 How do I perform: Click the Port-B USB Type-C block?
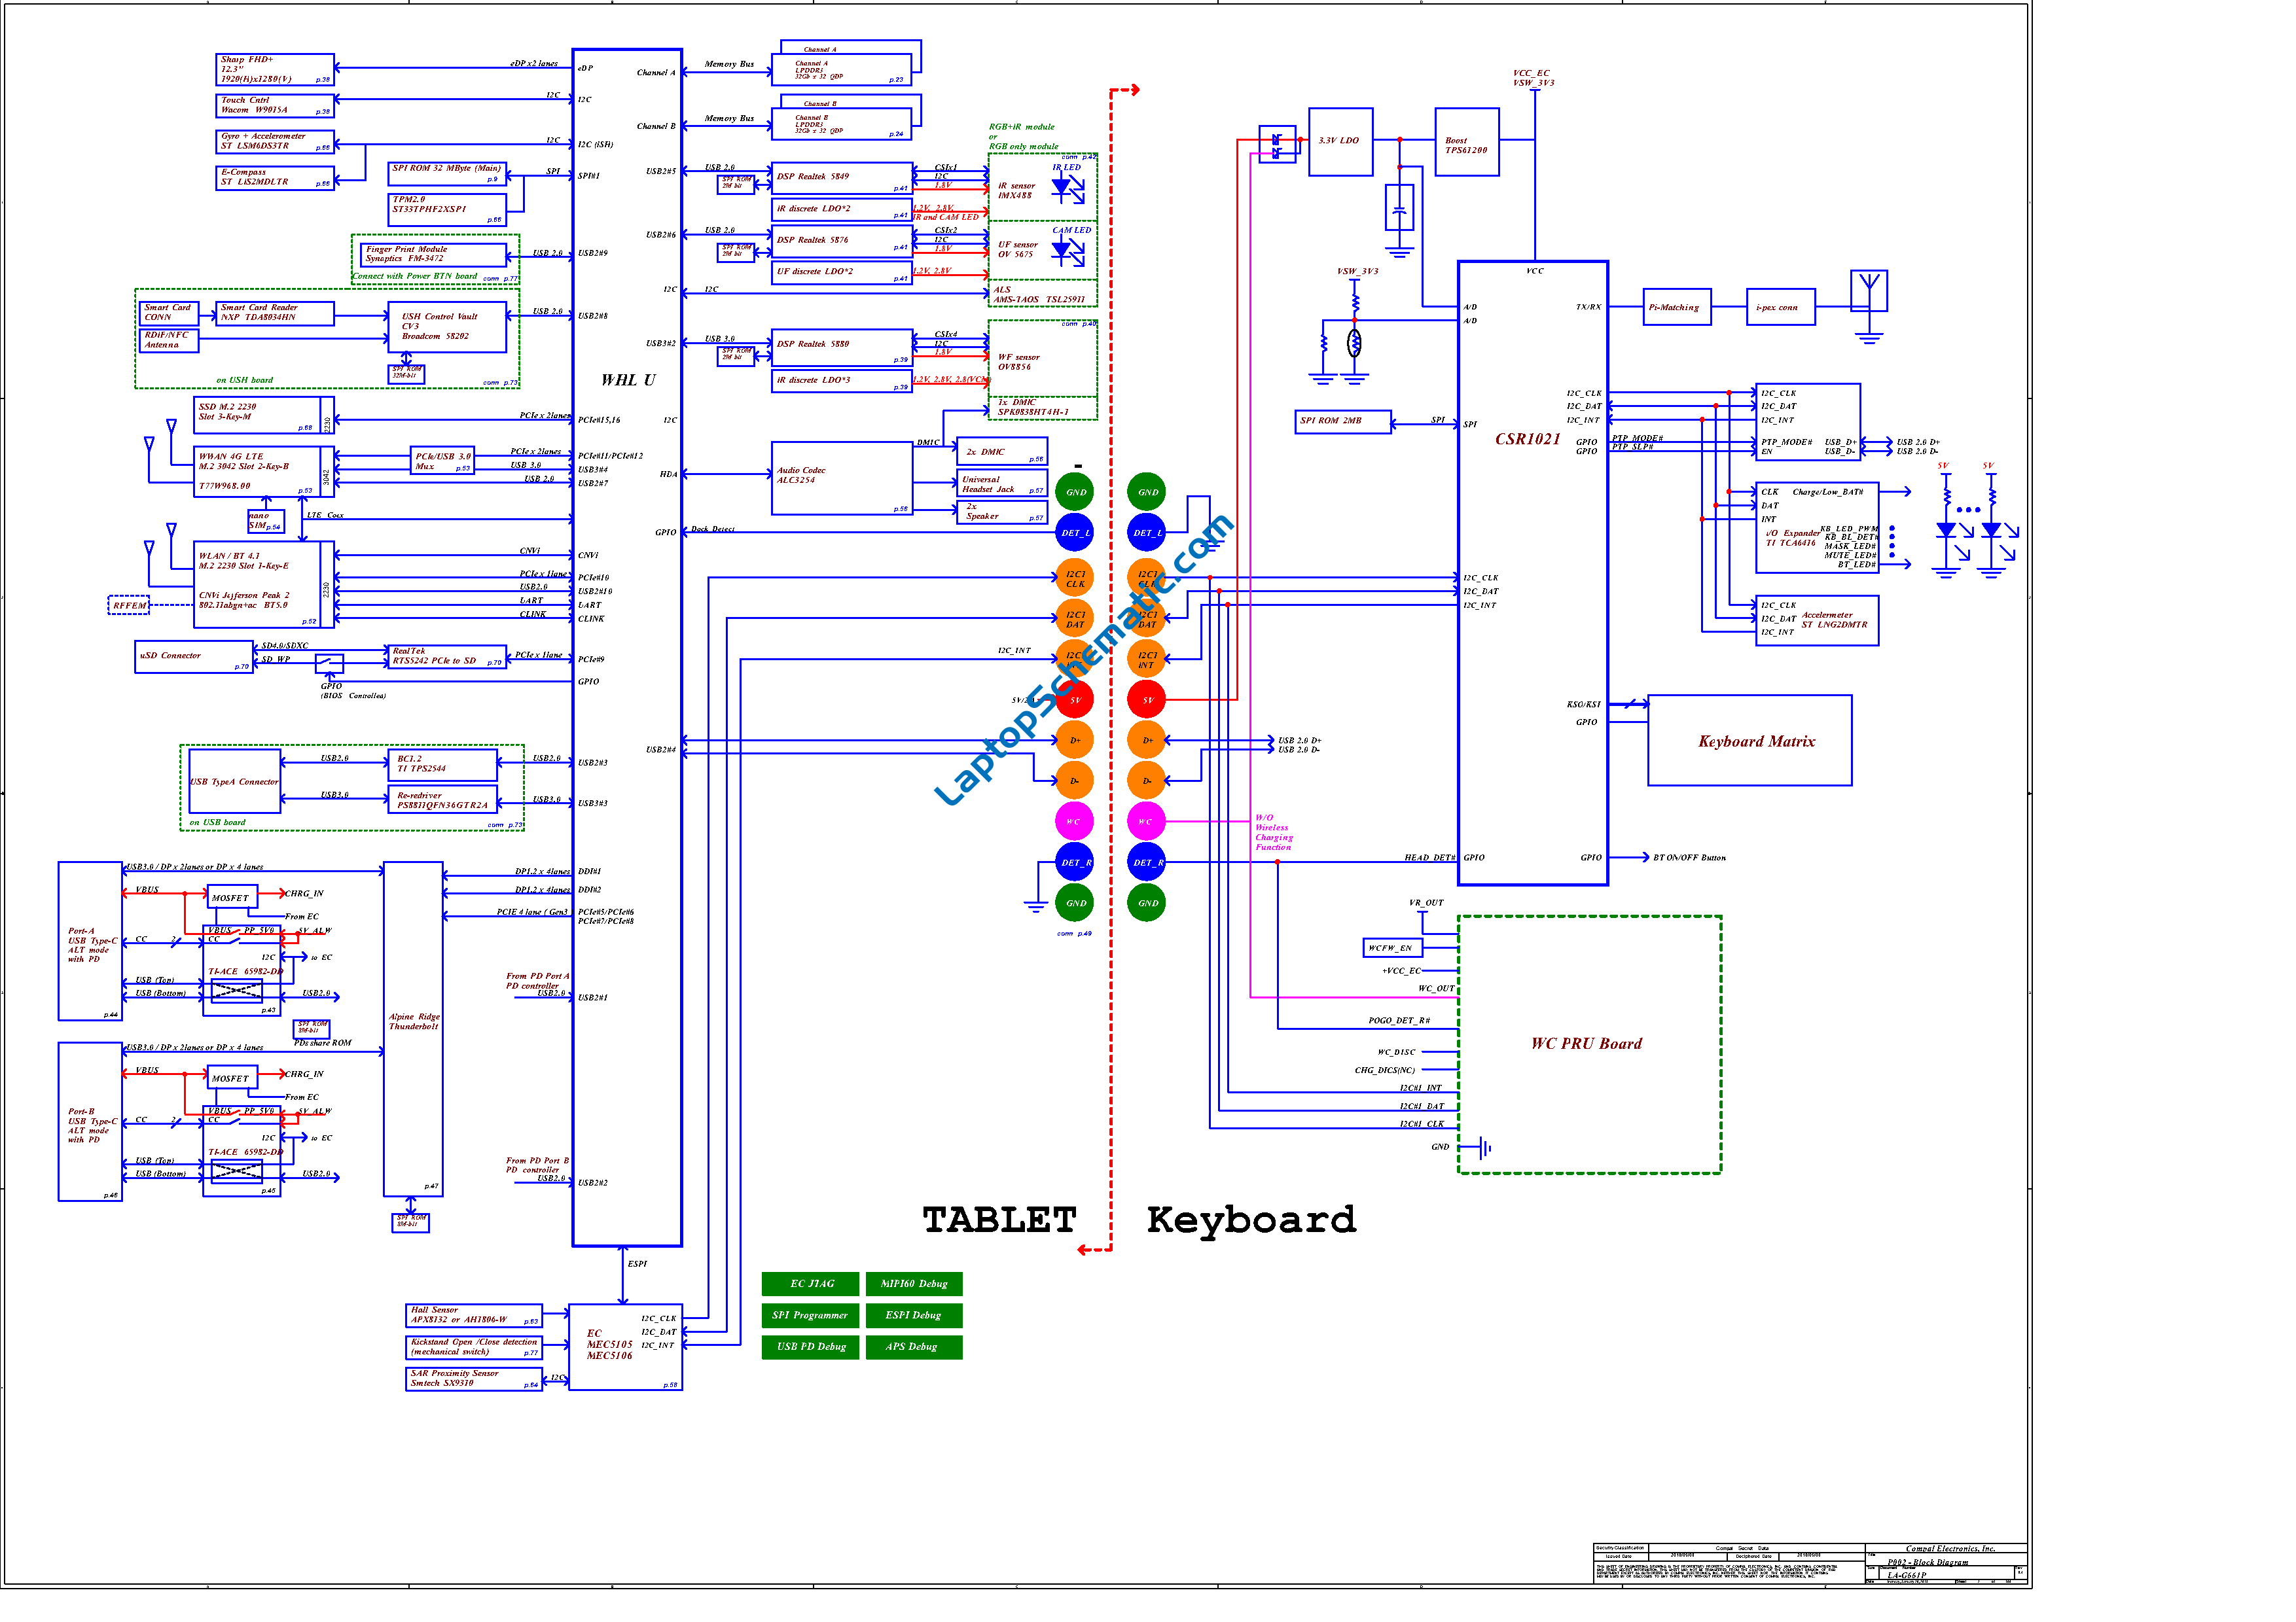pos(90,1121)
